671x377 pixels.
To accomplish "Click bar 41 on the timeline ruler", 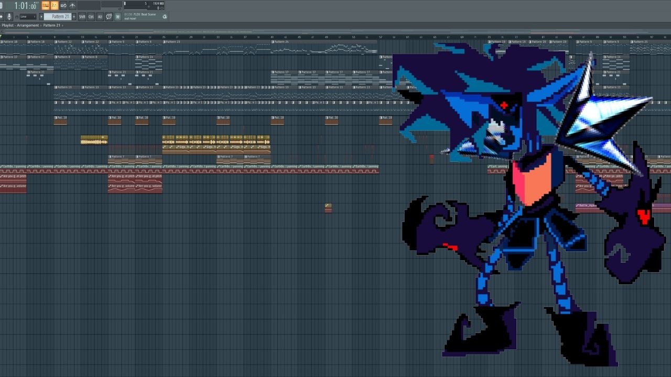I will (x=272, y=37).
